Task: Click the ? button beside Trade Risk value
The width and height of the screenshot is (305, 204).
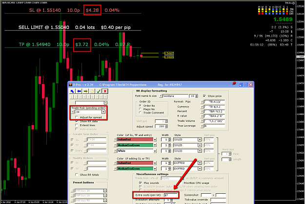Action: 73,112
